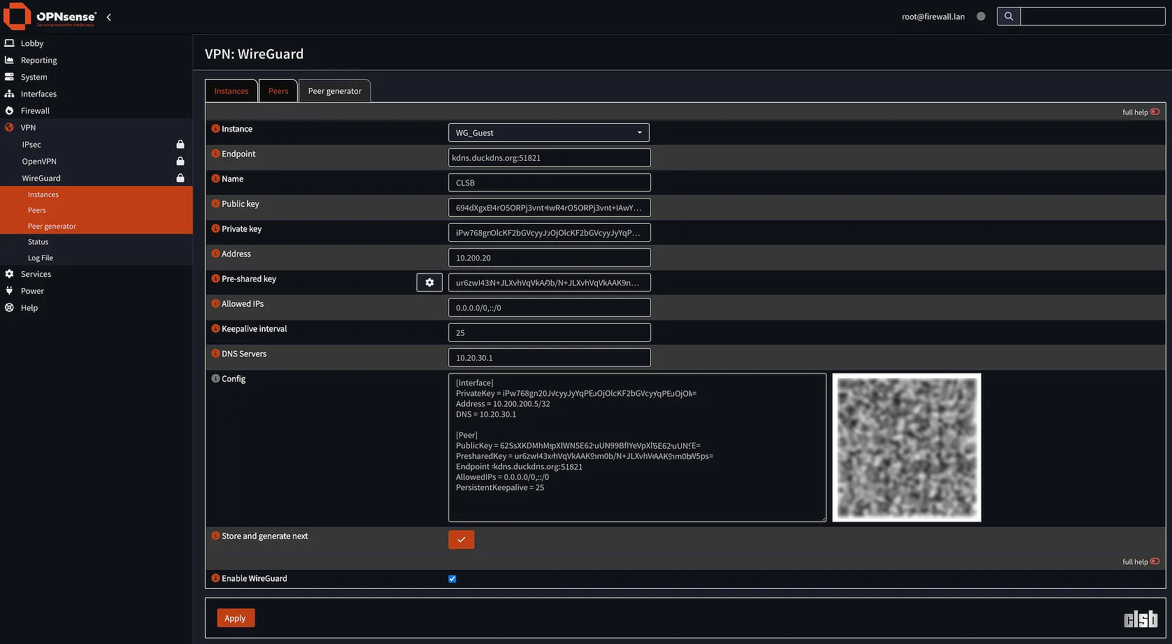Click the padlock icon next to OpenVPN
1172x644 pixels.
[x=180, y=162]
